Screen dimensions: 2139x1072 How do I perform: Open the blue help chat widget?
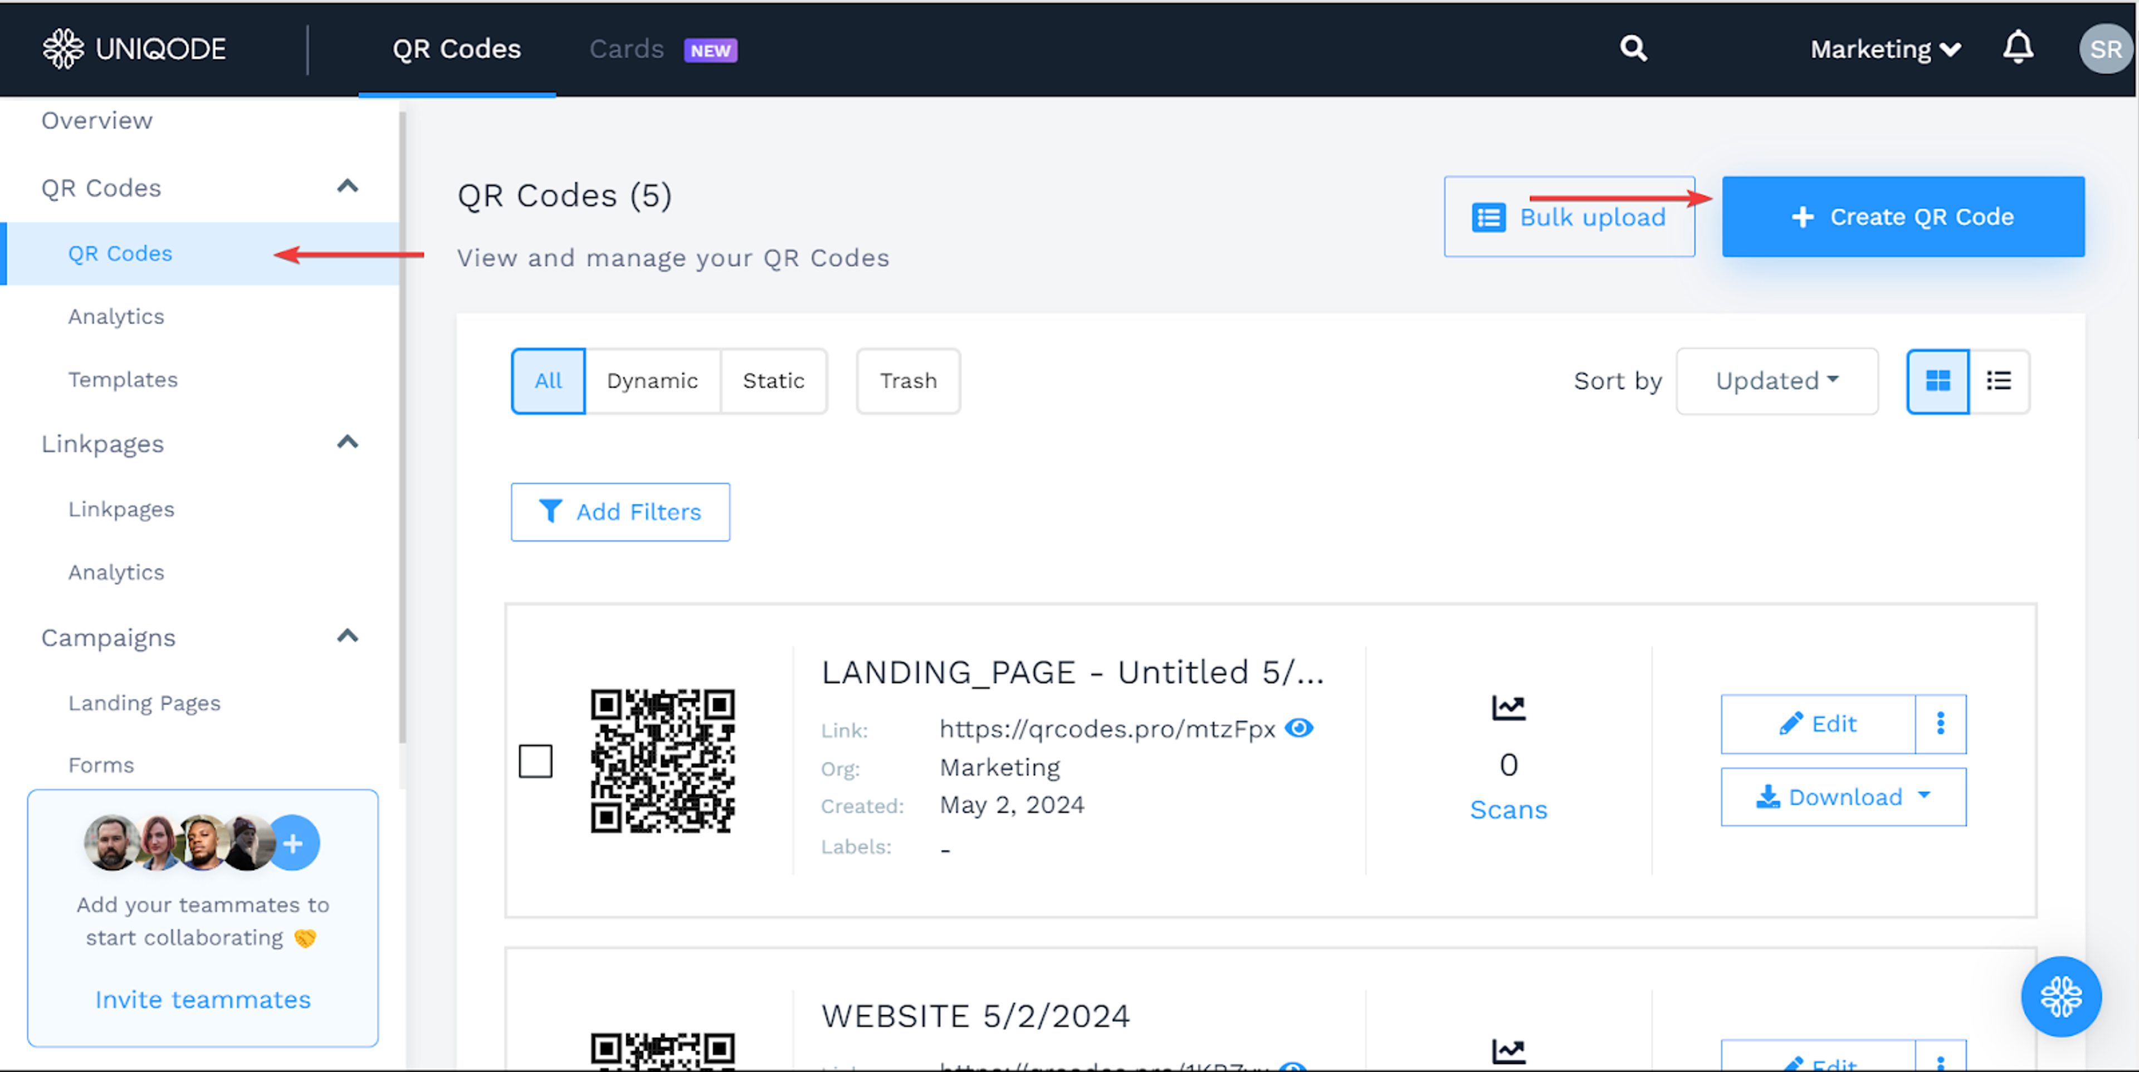[2060, 996]
